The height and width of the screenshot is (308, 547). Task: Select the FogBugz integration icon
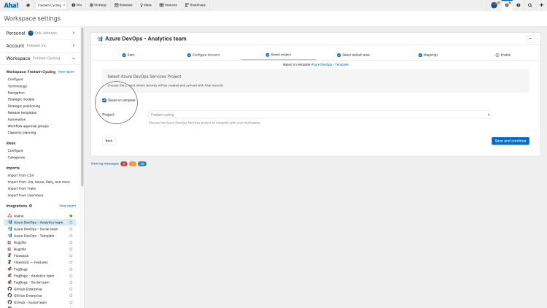click(9, 269)
